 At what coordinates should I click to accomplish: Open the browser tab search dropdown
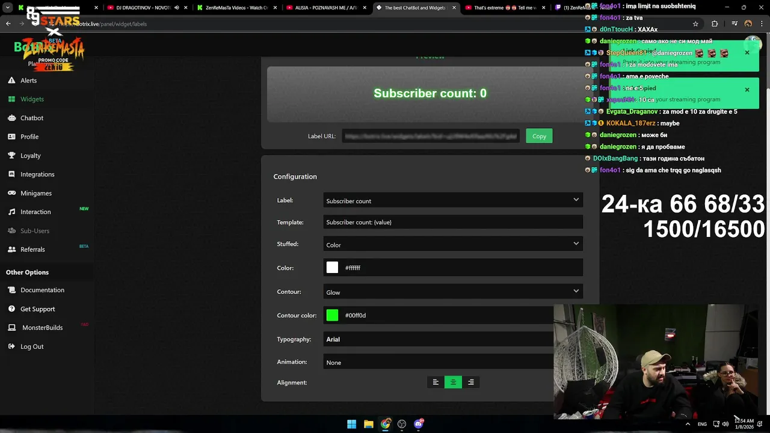(8, 8)
